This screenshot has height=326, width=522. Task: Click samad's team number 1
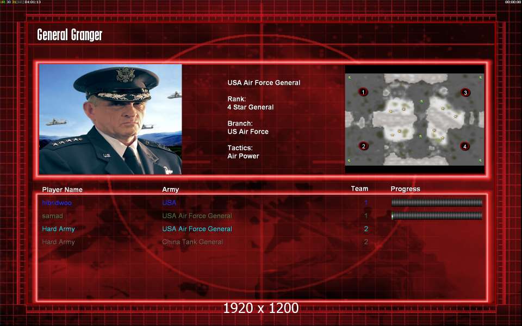point(366,216)
